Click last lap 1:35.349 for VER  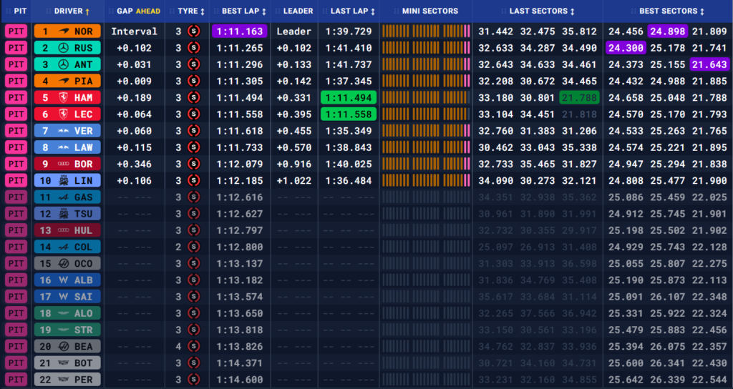349,131
